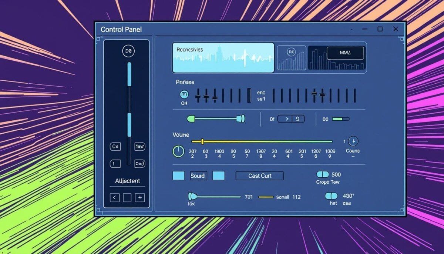This screenshot has height=254, width=444.
Task: Click the Cn button in the sidebar
Action: (x=115, y=147)
